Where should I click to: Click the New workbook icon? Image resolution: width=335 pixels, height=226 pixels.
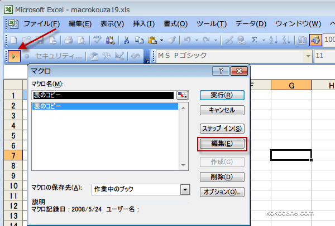(x=14, y=40)
